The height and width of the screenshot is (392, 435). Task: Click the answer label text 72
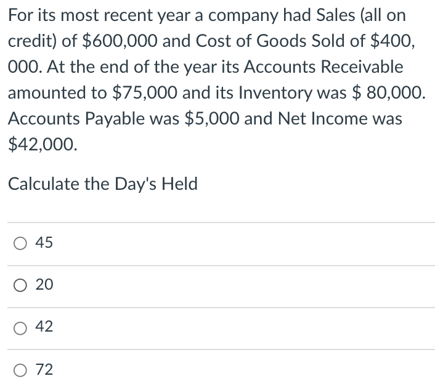[44, 370]
